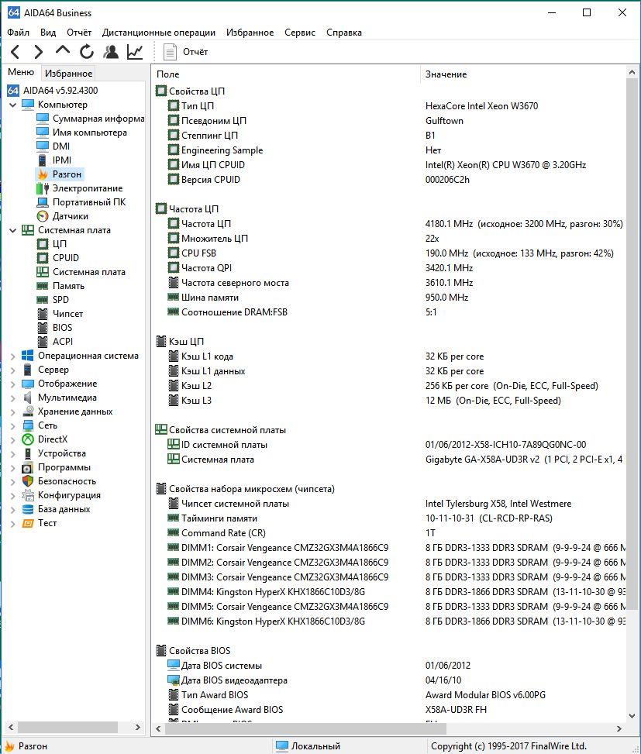Select the Частота ЦП 4180.1 MHz value
This screenshot has height=754, width=641.
coord(524,224)
